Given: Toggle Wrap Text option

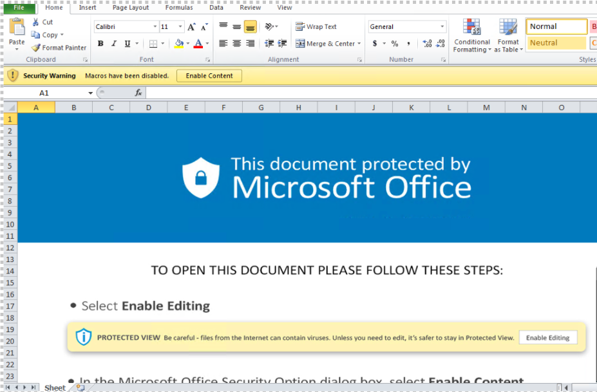Looking at the screenshot, I should click(x=316, y=27).
